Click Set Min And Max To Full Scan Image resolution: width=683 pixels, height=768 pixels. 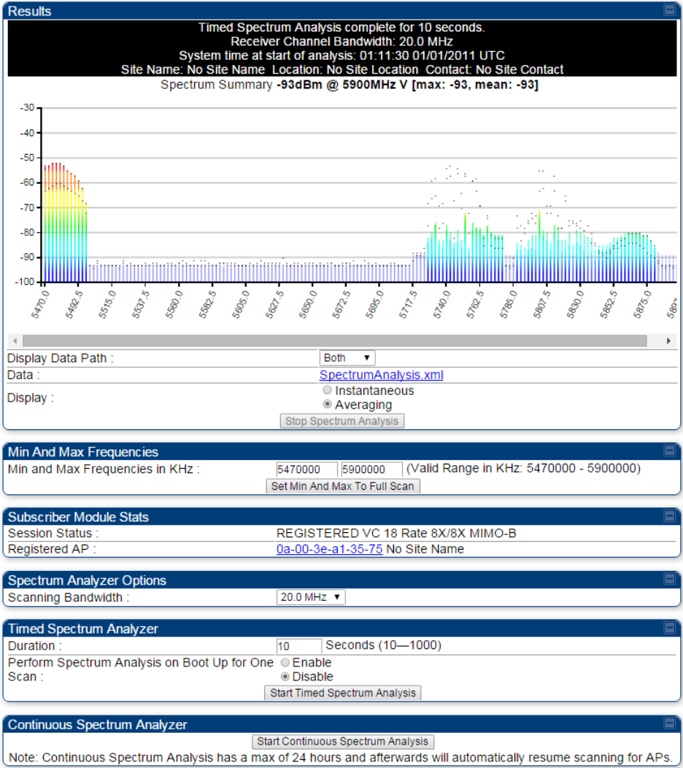click(343, 486)
